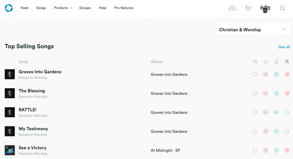Viewport: 293px width, 159px height.
Task: Open the cloud upload icon
Action: coord(232,8)
